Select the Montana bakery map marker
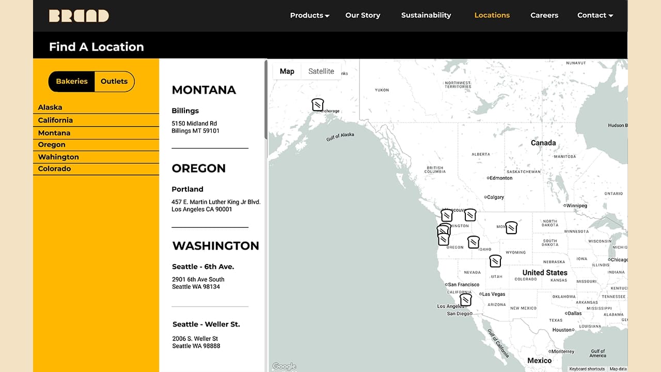Screen dimensions: 661x372 click(511, 227)
